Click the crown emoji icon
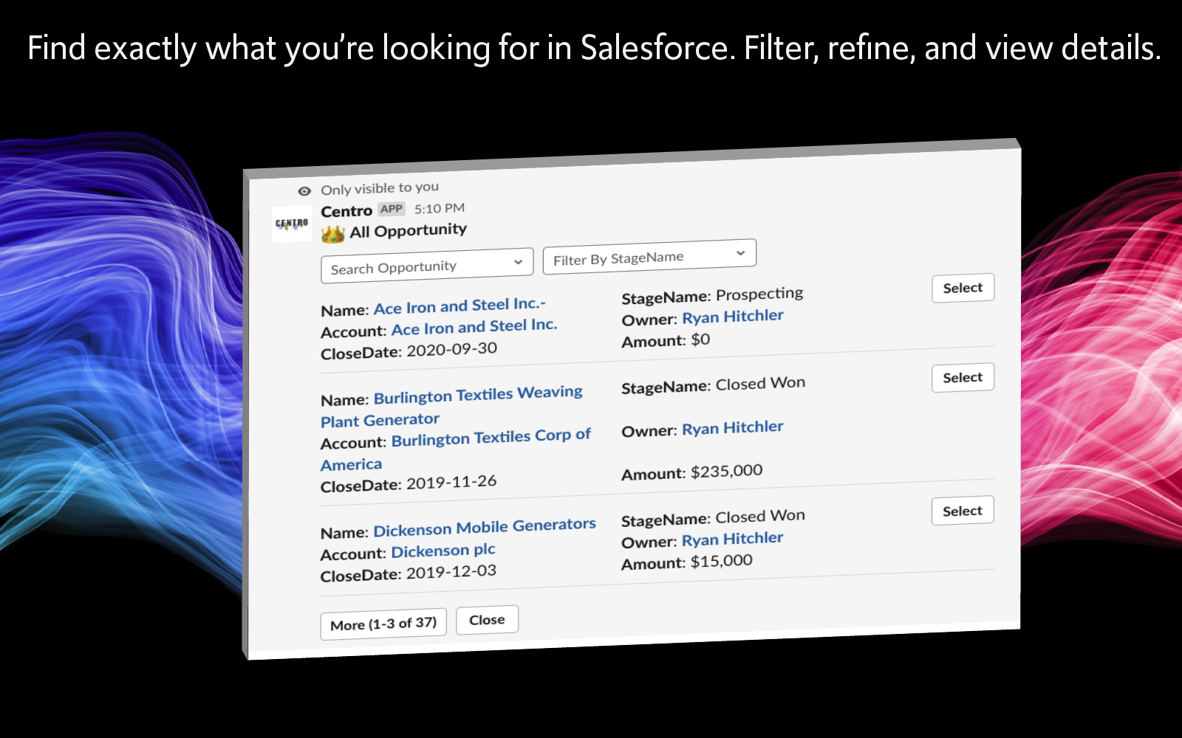The height and width of the screenshot is (738, 1182). pos(333,234)
